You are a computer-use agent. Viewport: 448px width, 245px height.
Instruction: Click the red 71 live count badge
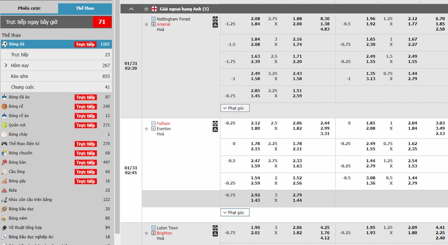(x=102, y=22)
